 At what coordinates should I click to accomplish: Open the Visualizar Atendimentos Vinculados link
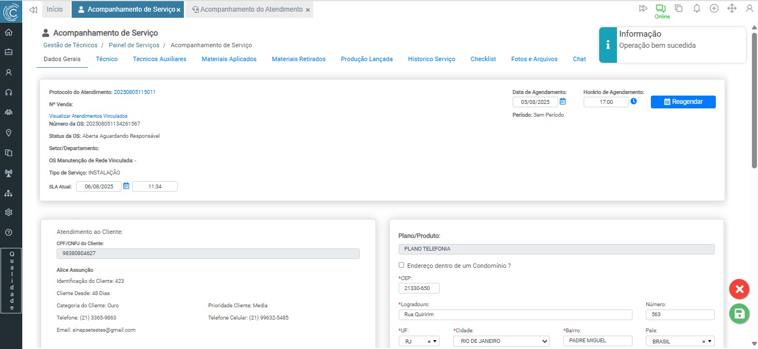point(88,116)
